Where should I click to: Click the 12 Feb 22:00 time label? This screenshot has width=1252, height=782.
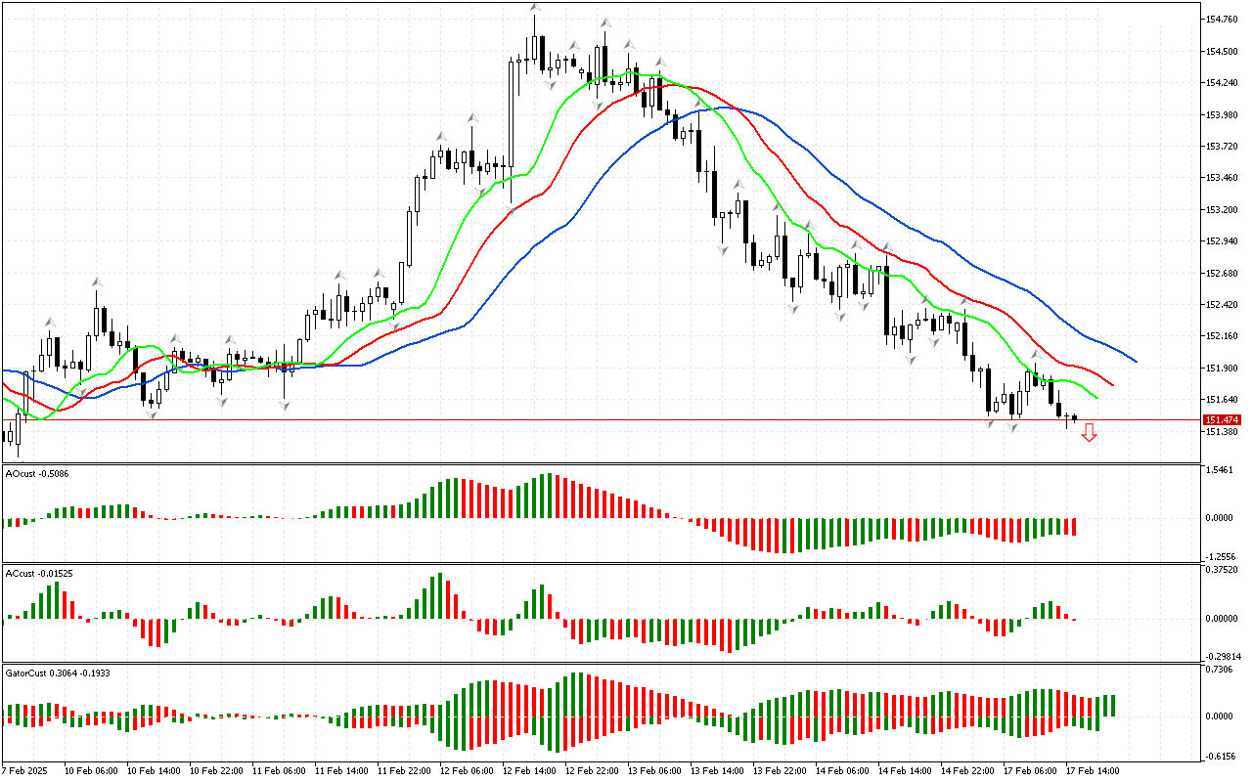594,770
